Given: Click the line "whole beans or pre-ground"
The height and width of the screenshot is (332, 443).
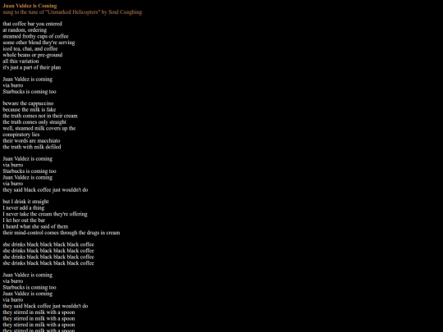Looking at the screenshot, I should (x=33, y=55).
